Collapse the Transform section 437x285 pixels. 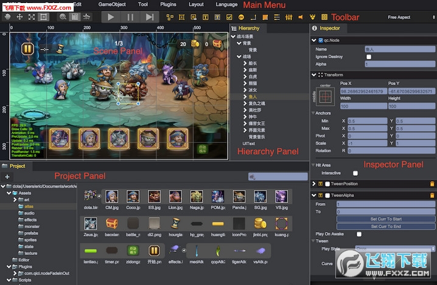point(314,75)
